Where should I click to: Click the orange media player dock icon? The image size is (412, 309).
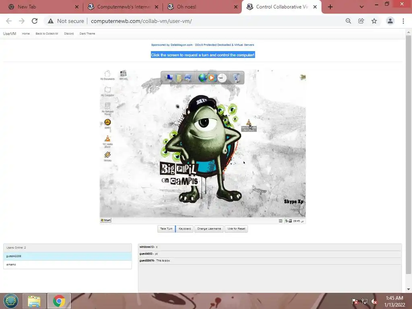tap(212, 78)
